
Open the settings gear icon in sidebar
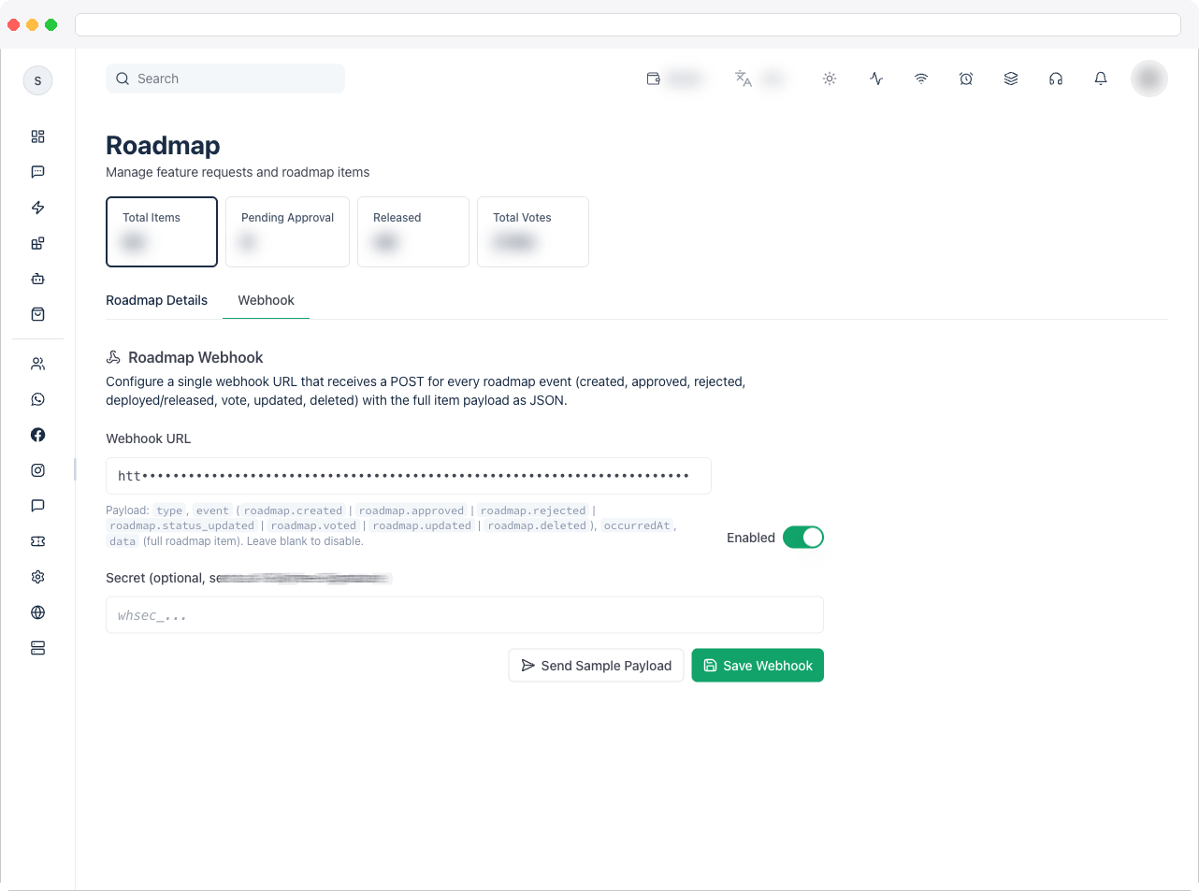[x=37, y=577]
